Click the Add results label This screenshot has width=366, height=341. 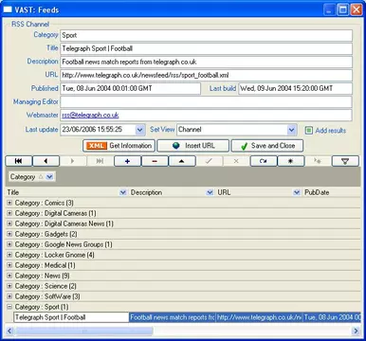(x=331, y=131)
